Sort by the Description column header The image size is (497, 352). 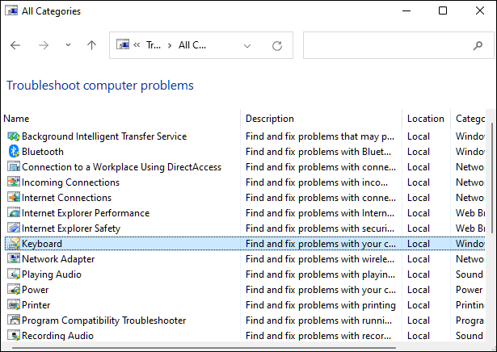pos(322,119)
